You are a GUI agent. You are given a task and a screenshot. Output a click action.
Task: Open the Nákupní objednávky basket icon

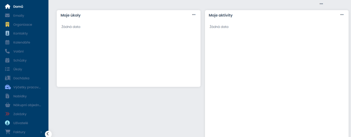8,105
